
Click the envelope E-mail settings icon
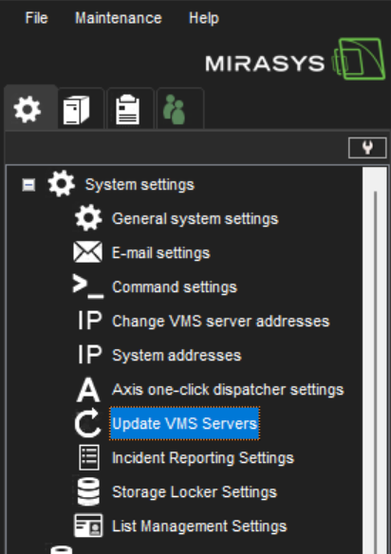pyautogui.click(x=88, y=252)
